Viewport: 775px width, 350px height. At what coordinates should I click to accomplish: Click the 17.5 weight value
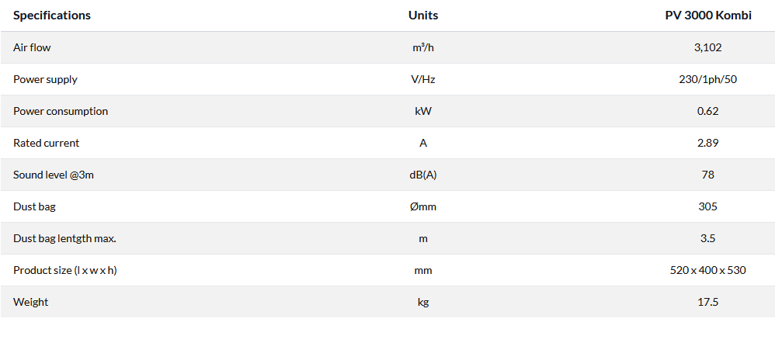click(707, 302)
